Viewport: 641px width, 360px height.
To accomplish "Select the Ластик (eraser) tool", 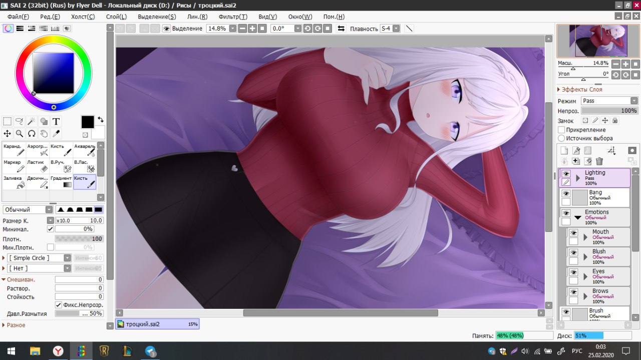I will point(38,166).
